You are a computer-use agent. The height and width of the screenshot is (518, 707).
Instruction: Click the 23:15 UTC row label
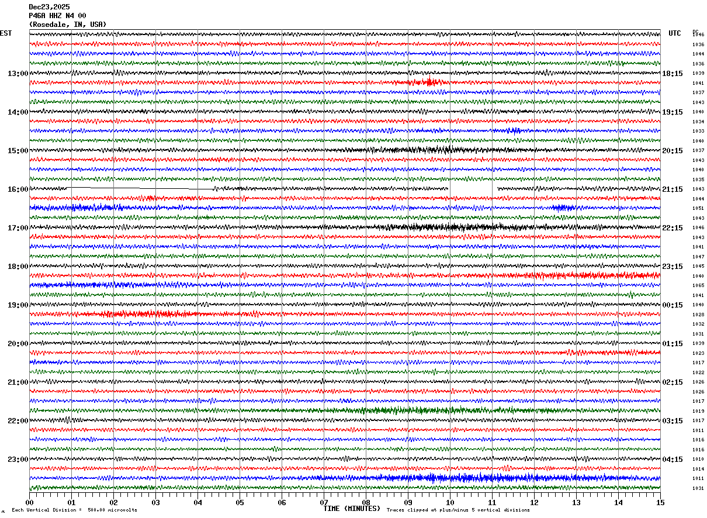click(673, 267)
